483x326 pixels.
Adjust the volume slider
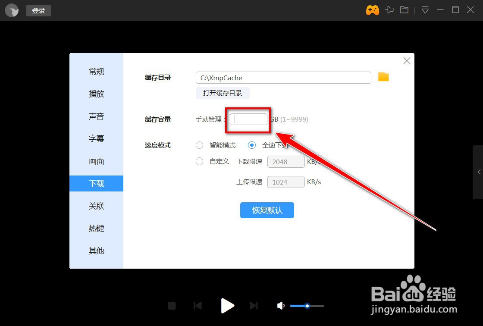[307, 305]
